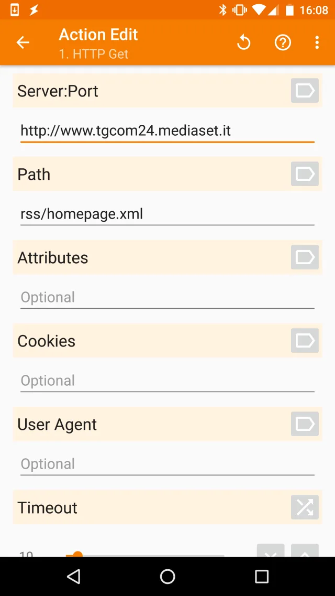Insert a variable into User Agent
The height and width of the screenshot is (596, 335).
point(304,424)
